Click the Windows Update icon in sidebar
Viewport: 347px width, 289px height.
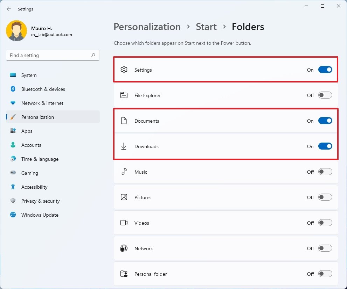click(13, 215)
